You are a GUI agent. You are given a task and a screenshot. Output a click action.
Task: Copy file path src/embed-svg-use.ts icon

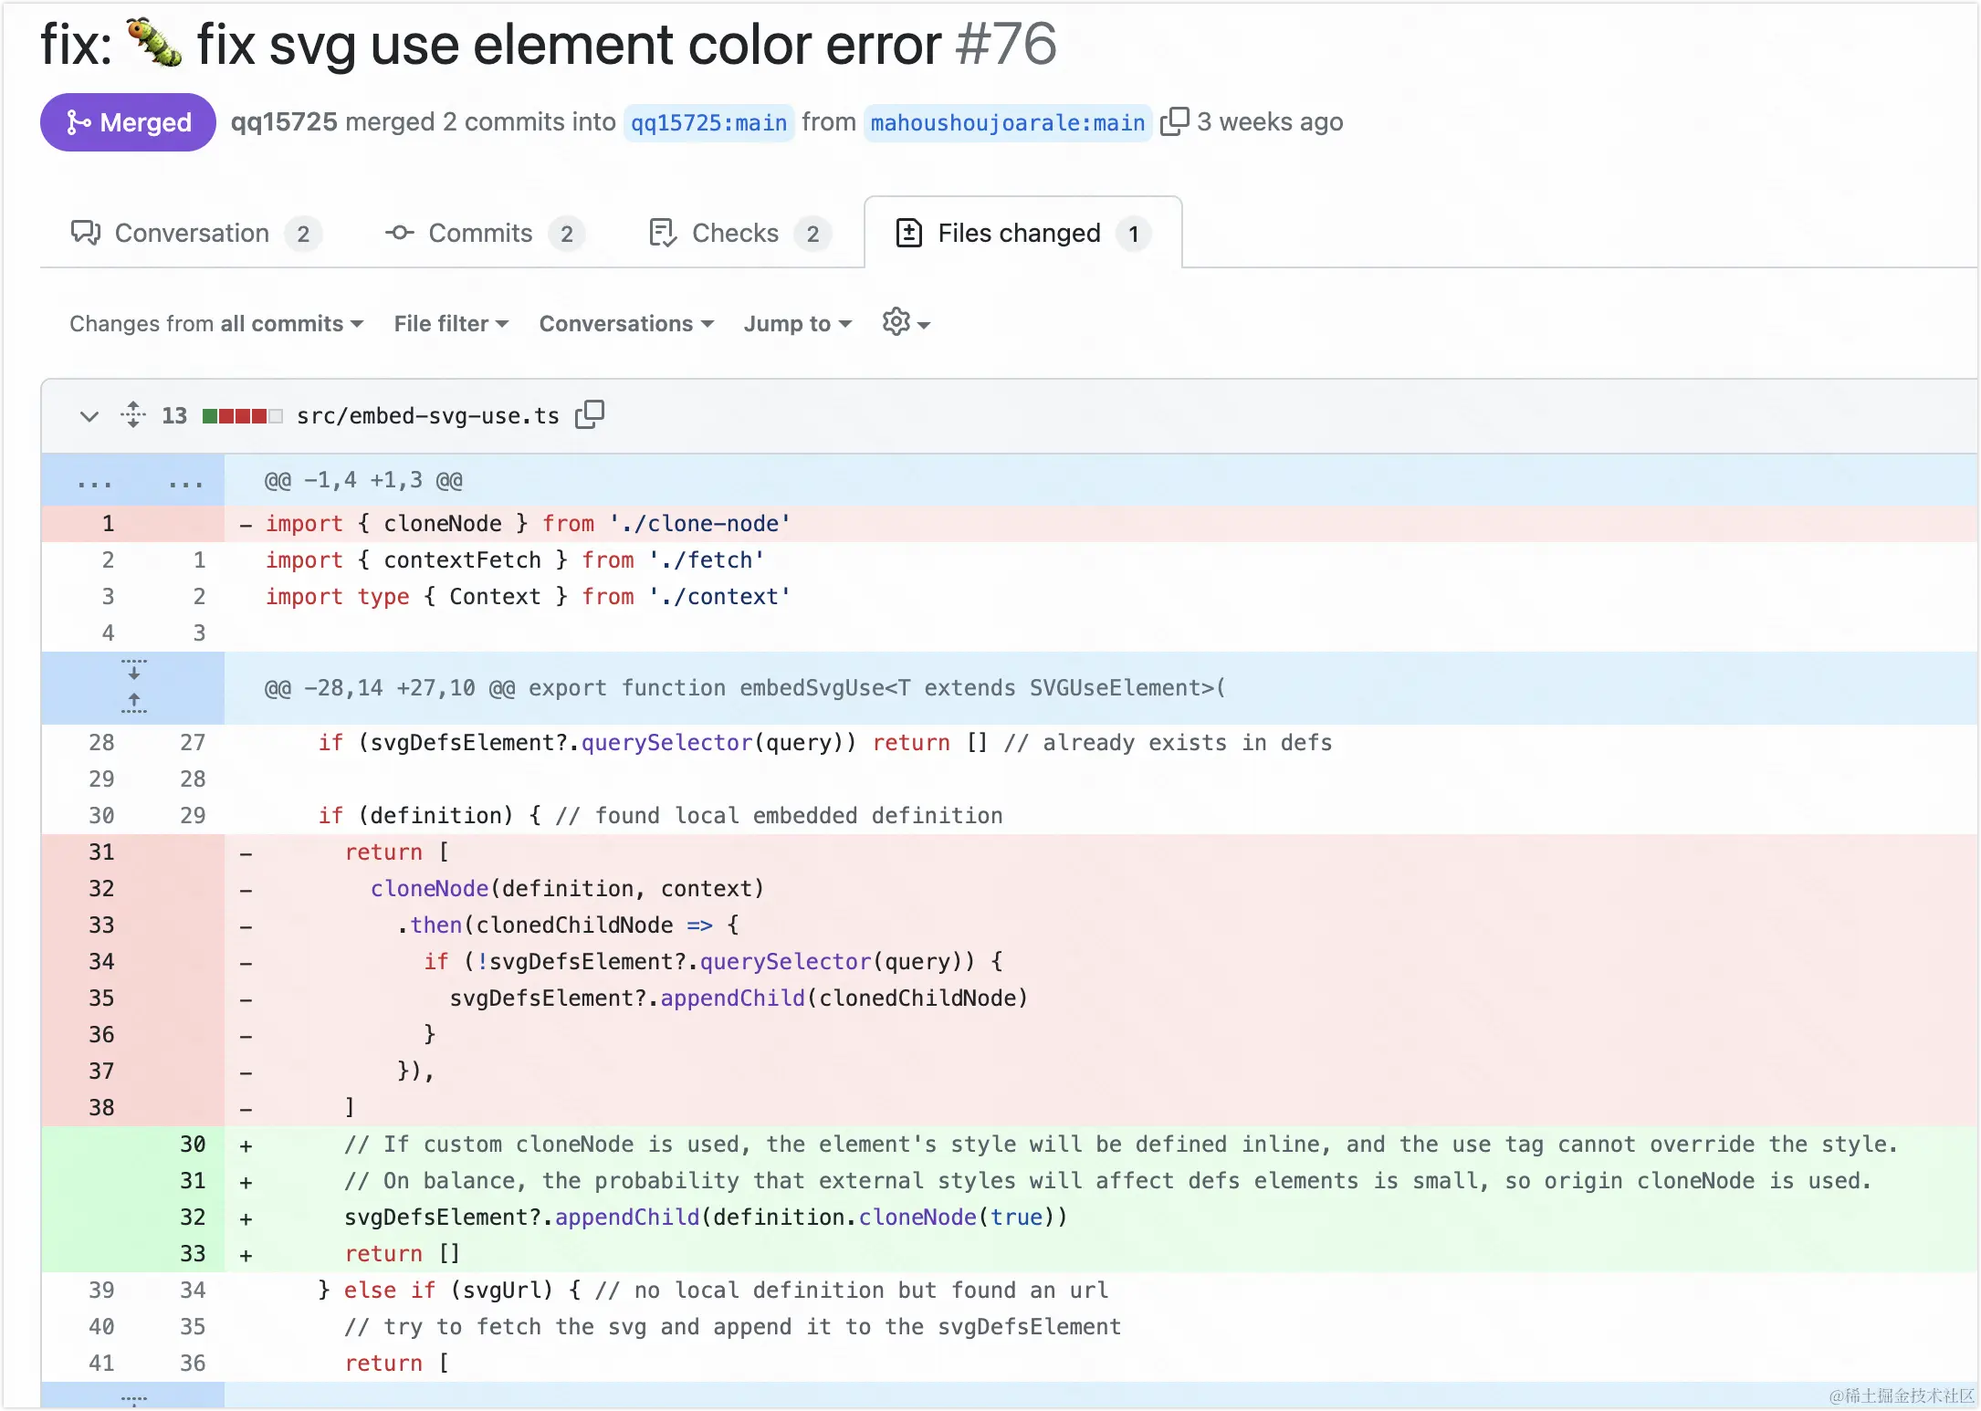590,415
